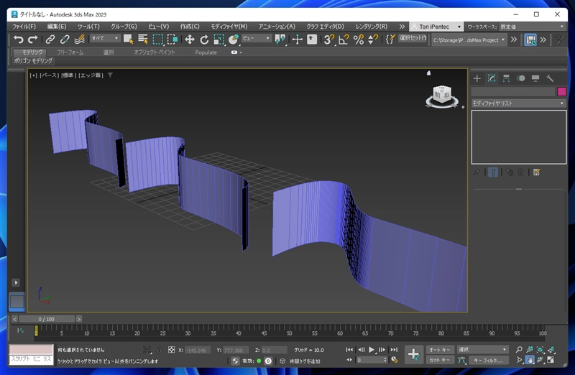Open the Display command panel tab
Screen dimensions: 575x375
click(535, 78)
